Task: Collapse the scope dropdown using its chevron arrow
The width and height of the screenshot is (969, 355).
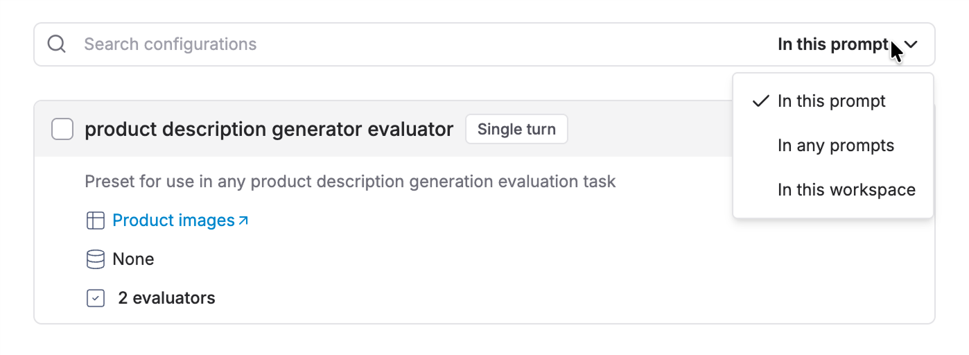Action: click(912, 44)
